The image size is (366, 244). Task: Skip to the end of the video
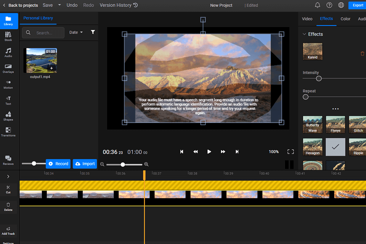tap(237, 152)
